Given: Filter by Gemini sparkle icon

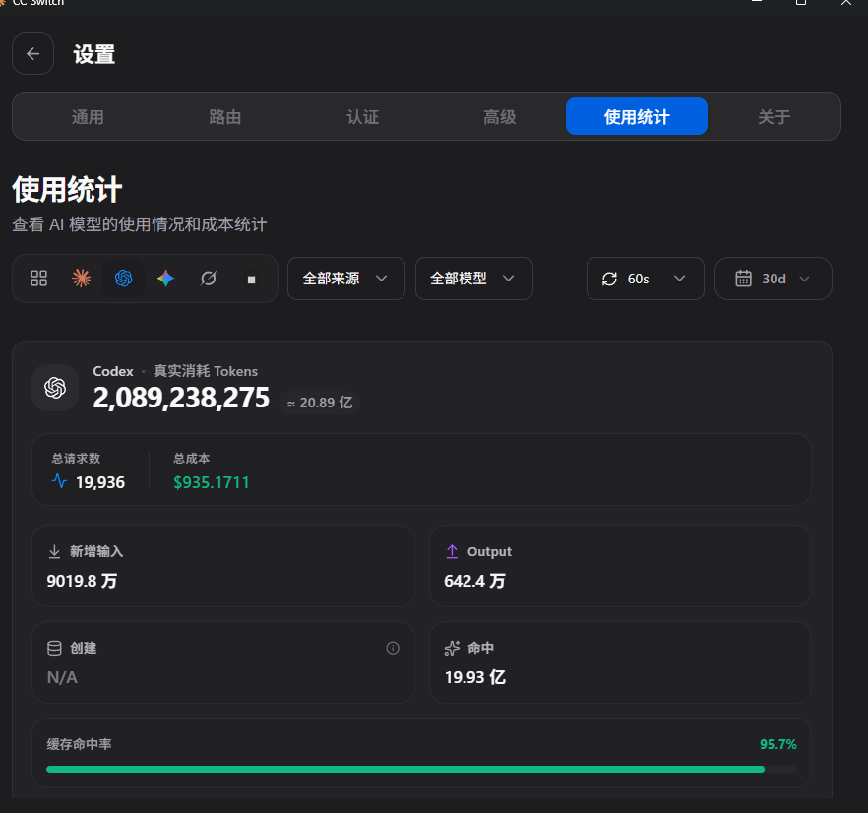Looking at the screenshot, I should (x=166, y=278).
